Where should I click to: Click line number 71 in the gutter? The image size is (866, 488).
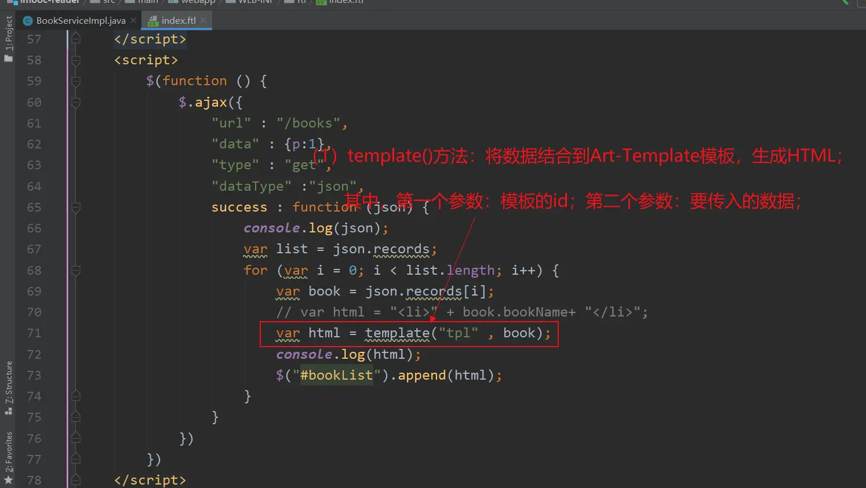pyautogui.click(x=34, y=333)
